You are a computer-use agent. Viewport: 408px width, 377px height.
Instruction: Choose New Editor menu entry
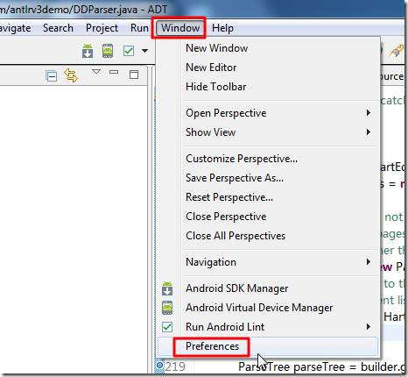point(268,68)
